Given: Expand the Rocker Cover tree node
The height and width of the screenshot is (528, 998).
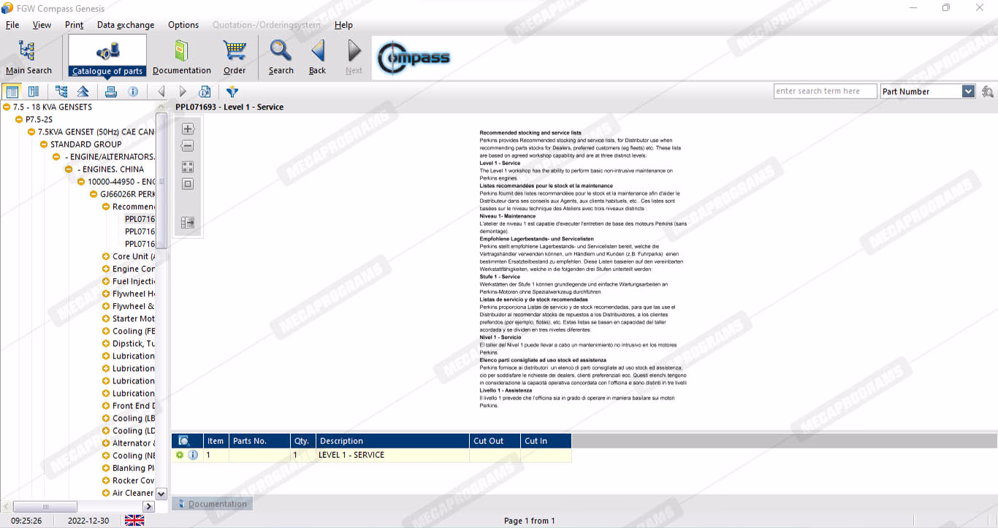Looking at the screenshot, I should coord(106,481).
